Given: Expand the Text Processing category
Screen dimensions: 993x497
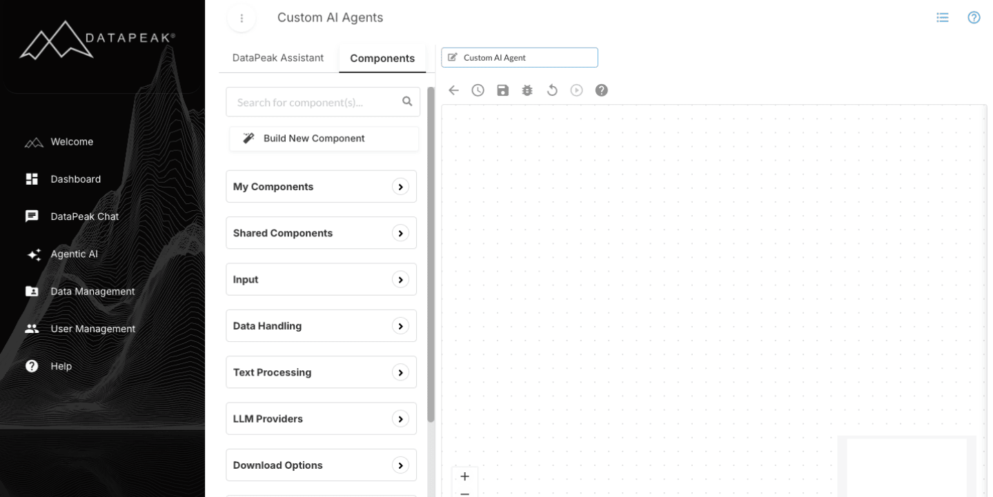Looking at the screenshot, I should click(321, 372).
